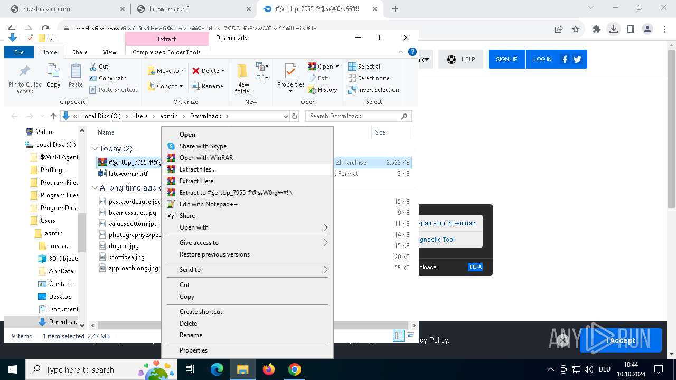Click the Explorer help question mark icon

coord(412,52)
